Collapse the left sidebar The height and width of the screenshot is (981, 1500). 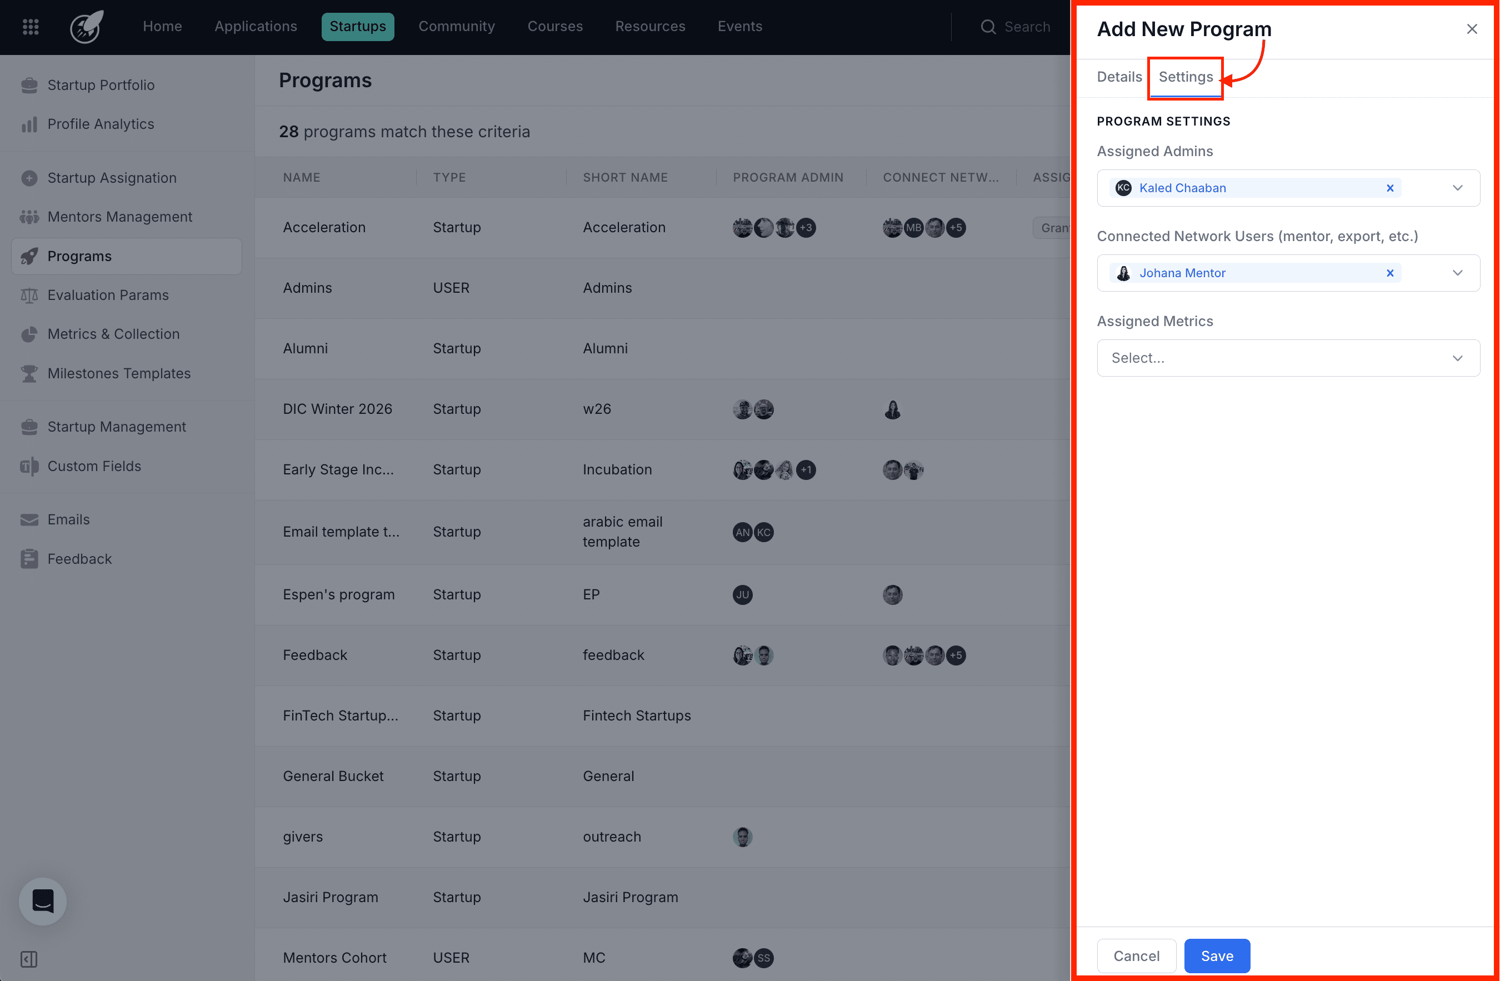(28, 959)
